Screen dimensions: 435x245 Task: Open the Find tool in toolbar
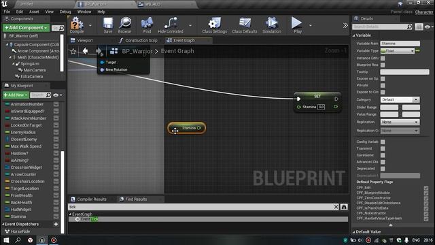(x=147, y=25)
